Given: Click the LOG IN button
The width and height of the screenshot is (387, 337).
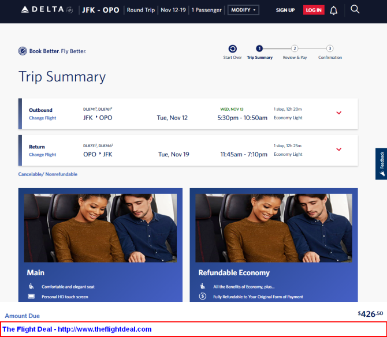Looking at the screenshot, I should (314, 10).
